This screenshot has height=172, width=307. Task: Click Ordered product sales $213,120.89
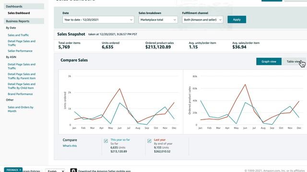tap(158, 47)
